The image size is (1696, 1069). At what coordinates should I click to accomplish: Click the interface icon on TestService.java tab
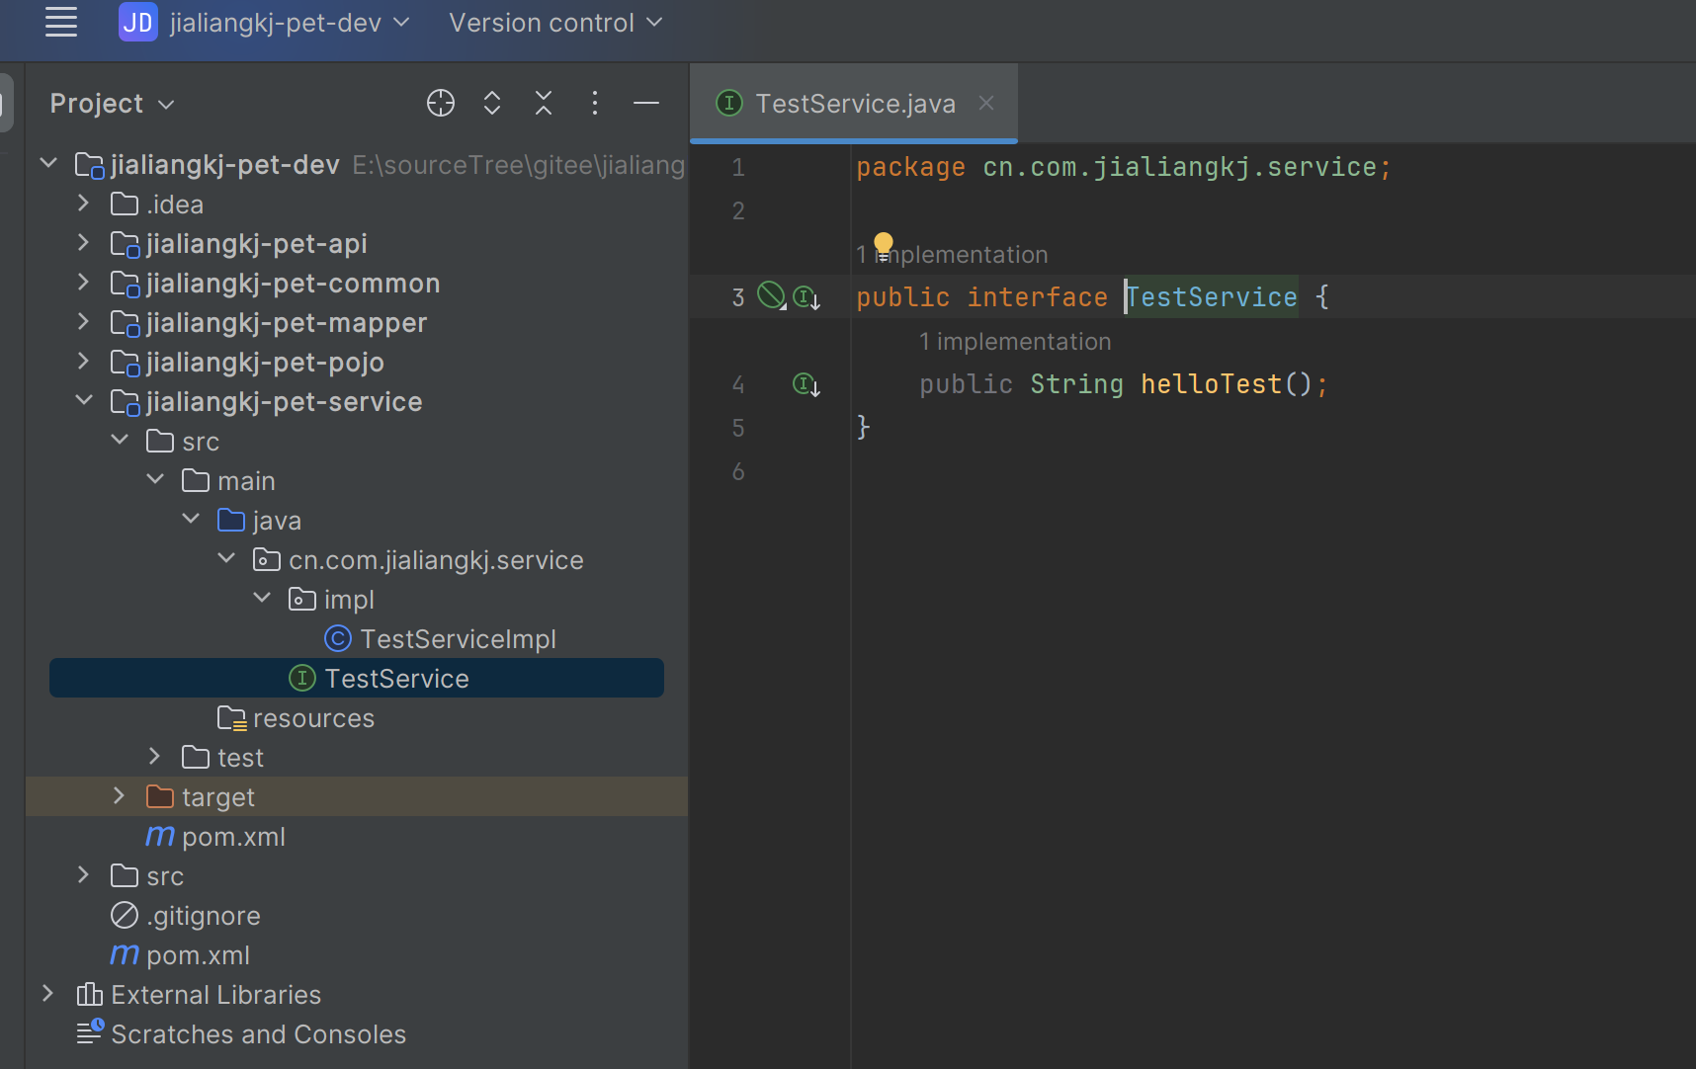tap(729, 103)
